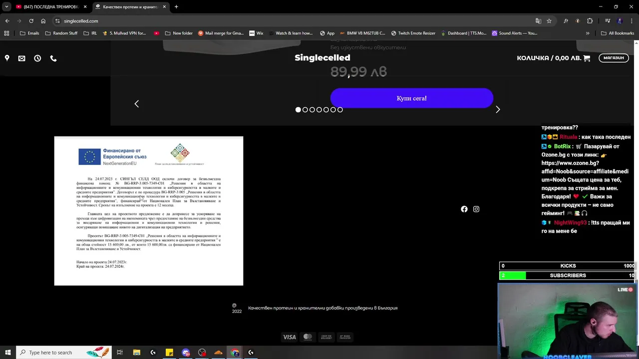This screenshot has height=359, width=639.
Task: Open the Chrome apps grid icon
Action: pyautogui.click(x=6, y=33)
